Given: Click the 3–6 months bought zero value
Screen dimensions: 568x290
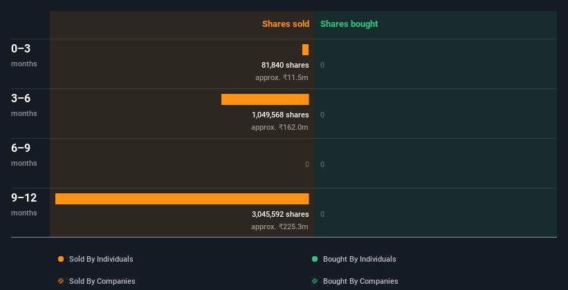Looking at the screenshot, I should pyautogui.click(x=322, y=115).
